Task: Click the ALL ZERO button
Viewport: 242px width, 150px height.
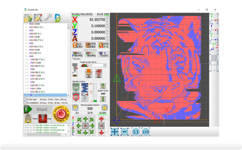Action: 78,45
